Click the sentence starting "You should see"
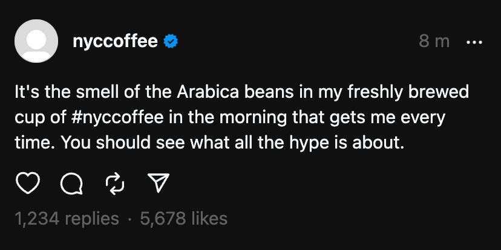 232,144
